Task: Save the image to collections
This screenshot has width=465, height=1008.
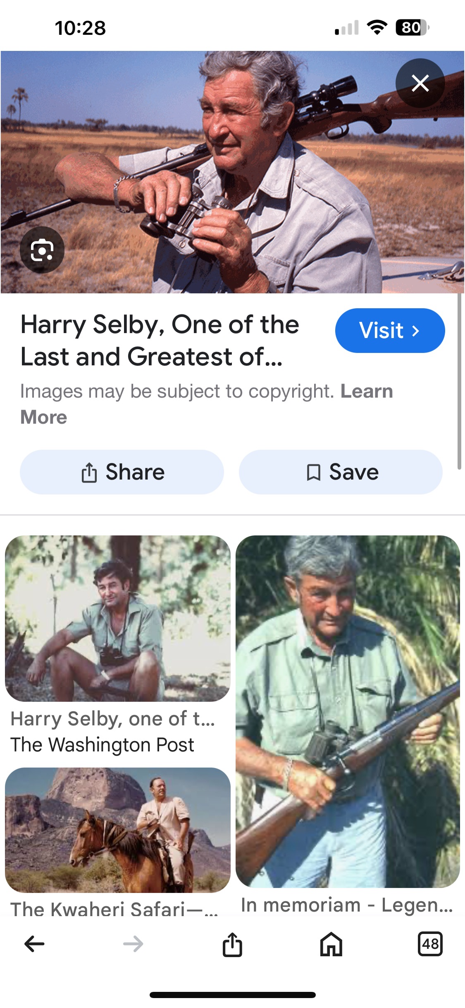Action: 341,472
